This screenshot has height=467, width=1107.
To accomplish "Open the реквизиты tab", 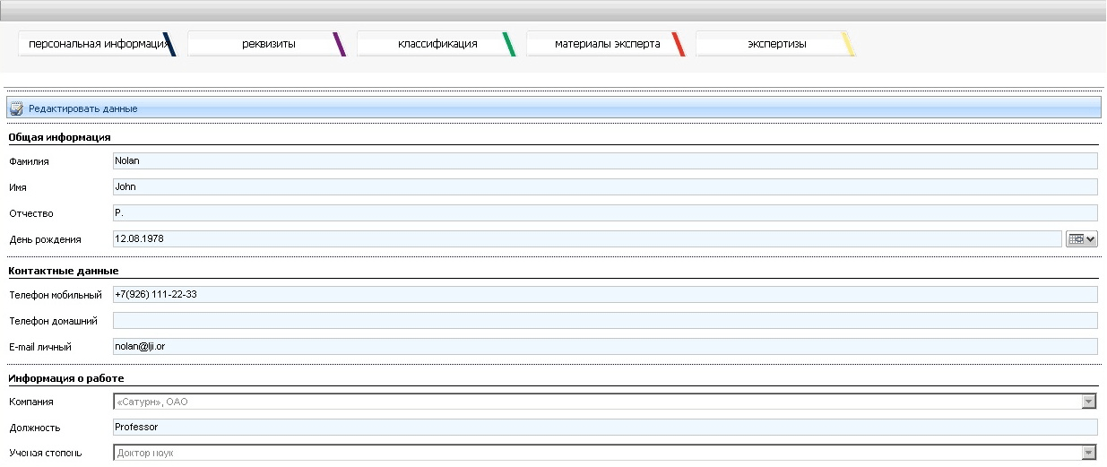I will pyautogui.click(x=267, y=44).
